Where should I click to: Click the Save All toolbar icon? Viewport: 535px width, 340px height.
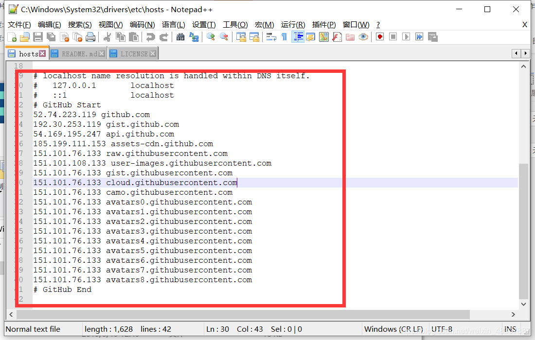point(51,37)
